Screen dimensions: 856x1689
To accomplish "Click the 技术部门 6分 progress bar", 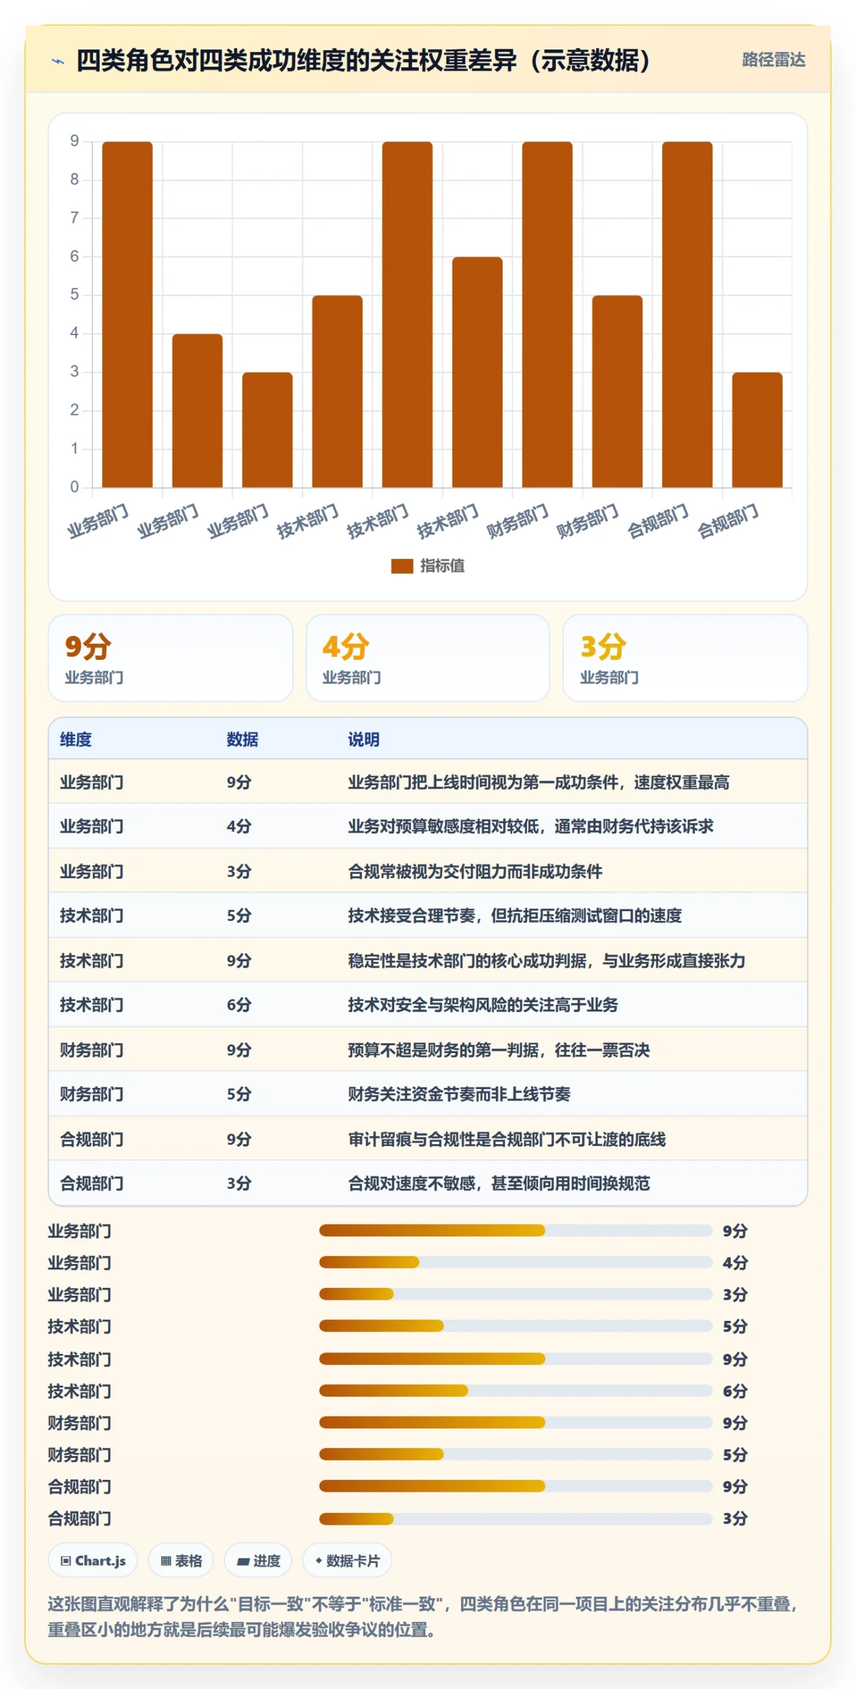I will tap(515, 1390).
